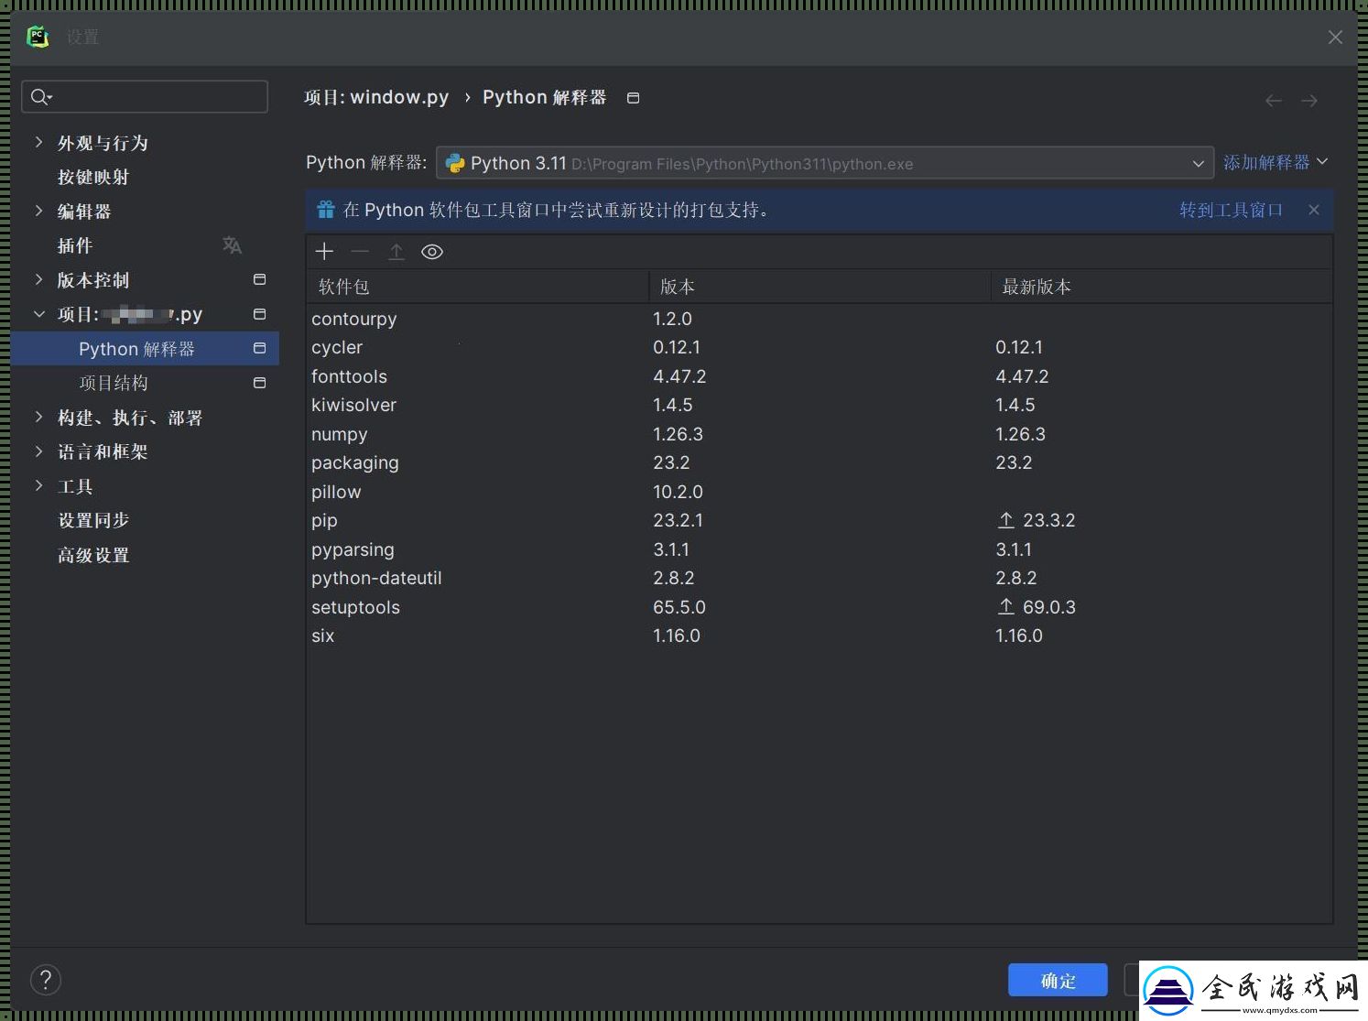Select the numpy package row
This screenshot has height=1021, width=1368.
[x=820, y=434]
